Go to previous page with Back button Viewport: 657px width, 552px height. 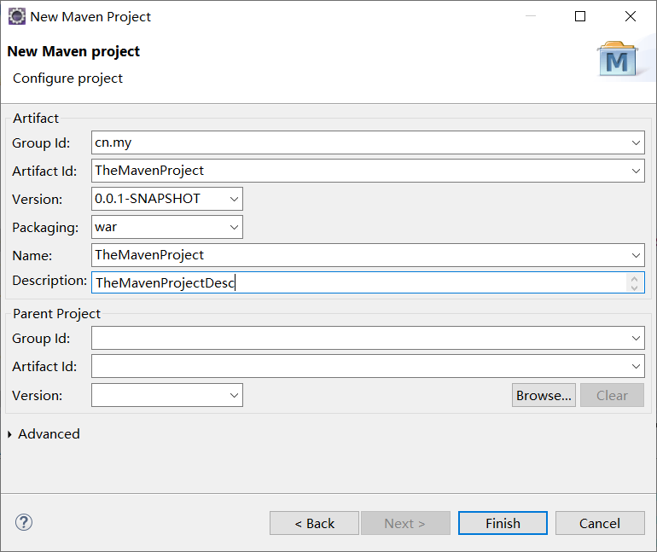[x=314, y=523]
